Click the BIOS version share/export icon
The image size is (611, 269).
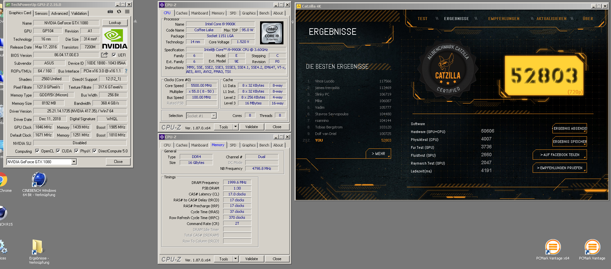point(105,55)
